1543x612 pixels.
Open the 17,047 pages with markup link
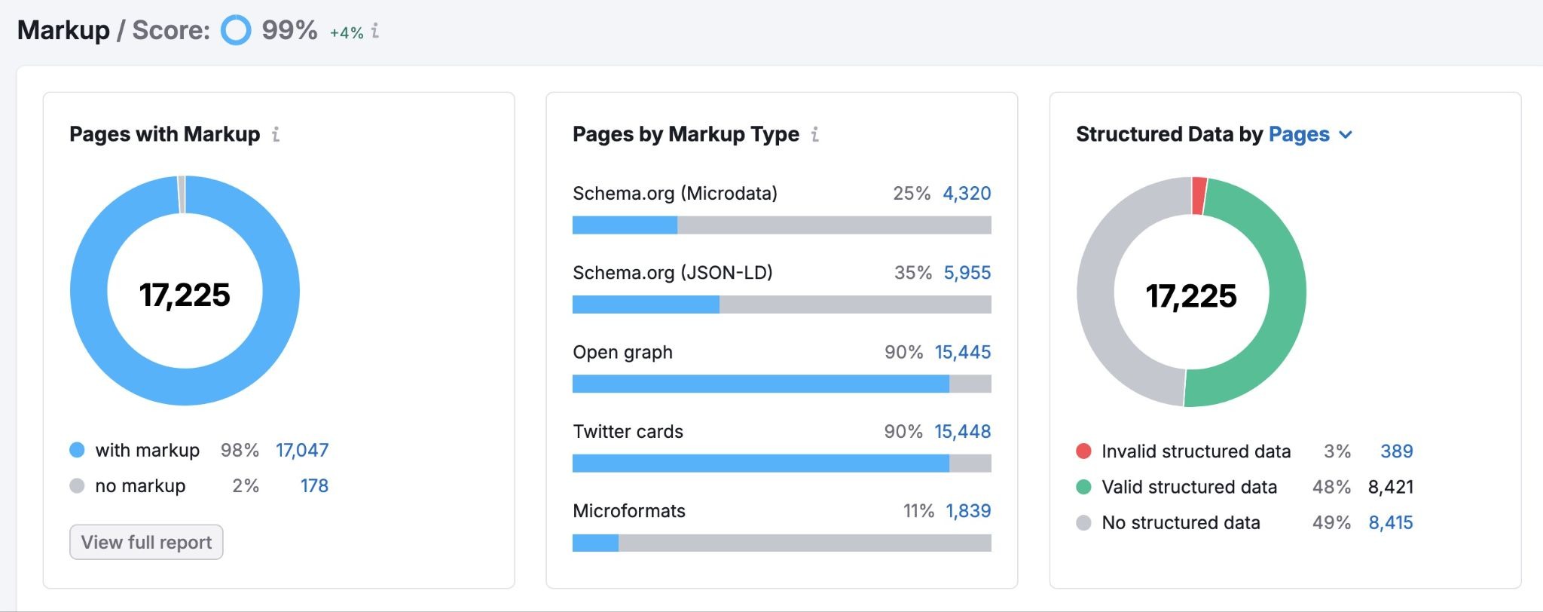tap(301, 450)
